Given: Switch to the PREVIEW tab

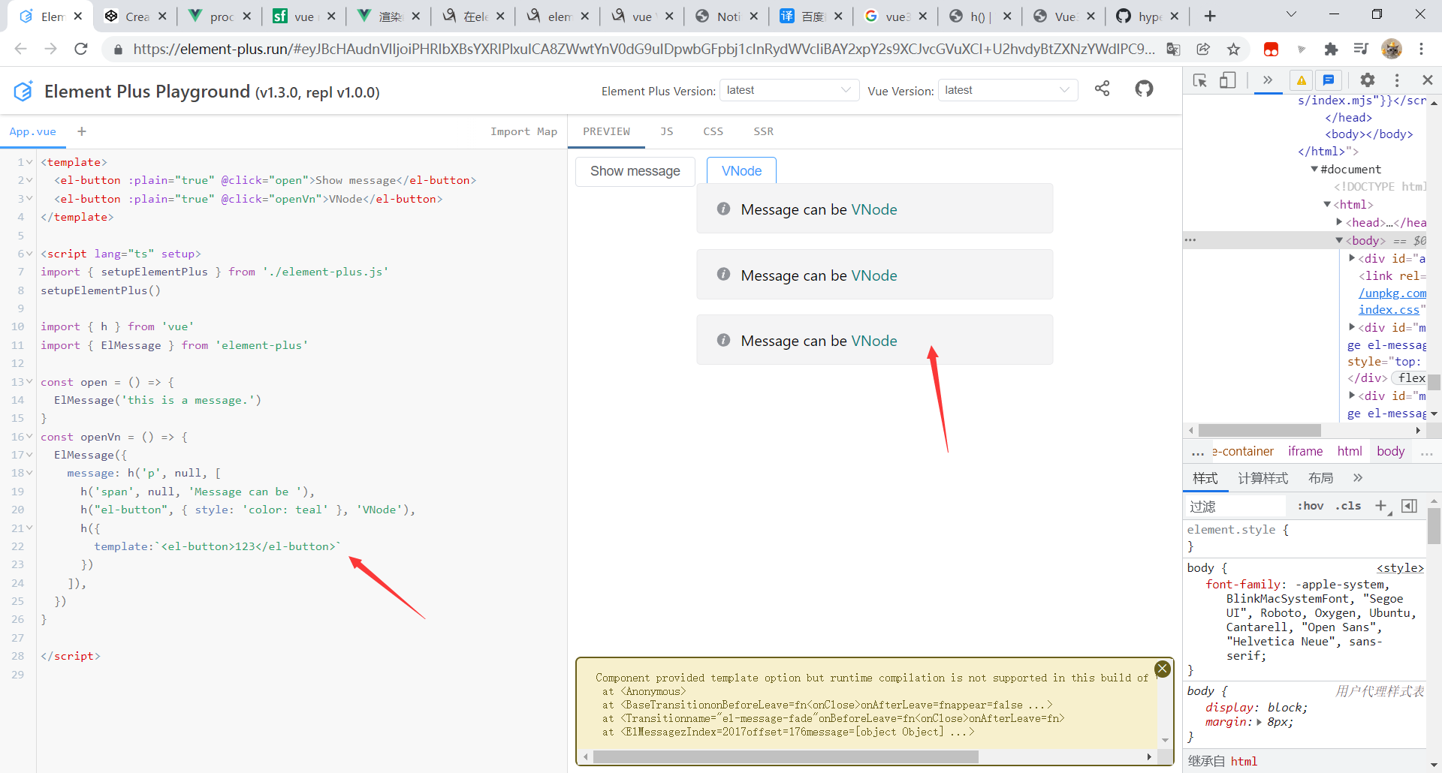Looking at the screenshot, I should [607, 131].
